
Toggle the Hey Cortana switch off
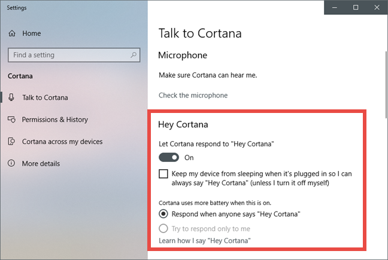point(169,158)
